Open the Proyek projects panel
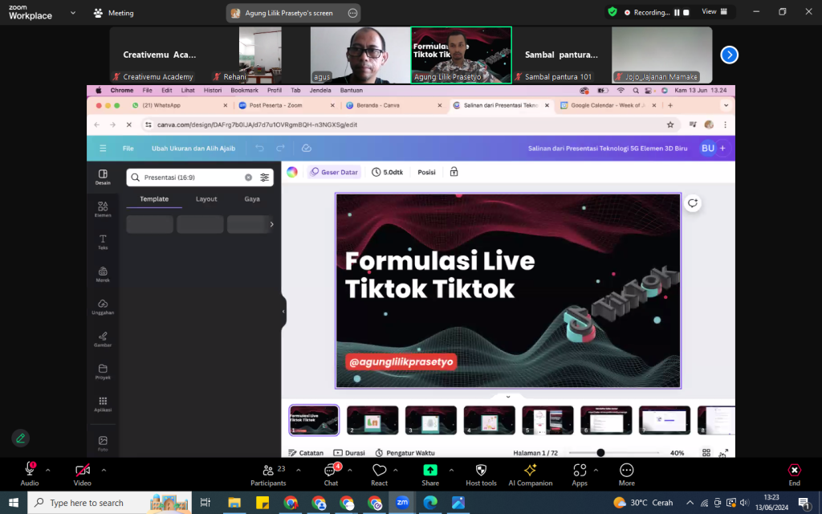This screenshot has height=514, width=822. click(x=103, y=372)
